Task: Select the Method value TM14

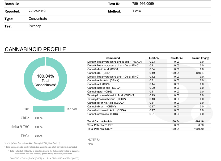Action: (x=137, y=11)
